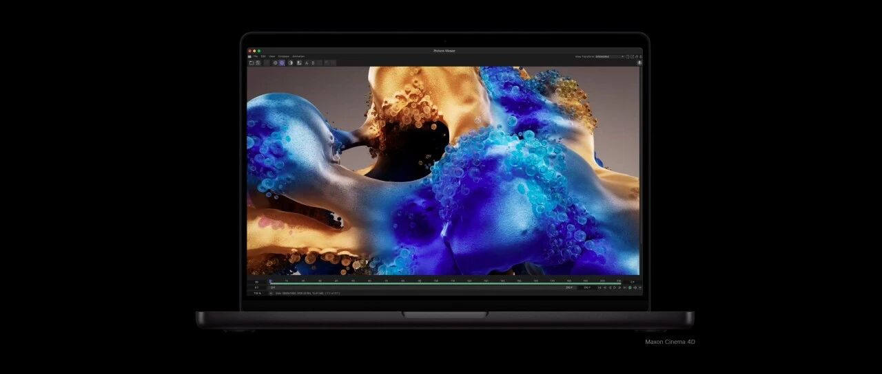The height and width of the screenshot is (374, 882).
Task: Click the pop-out arrow icon at top right
Action: [x=632, y=56]
